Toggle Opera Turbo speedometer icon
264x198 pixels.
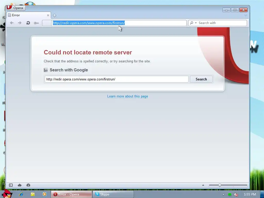[28, 185]
